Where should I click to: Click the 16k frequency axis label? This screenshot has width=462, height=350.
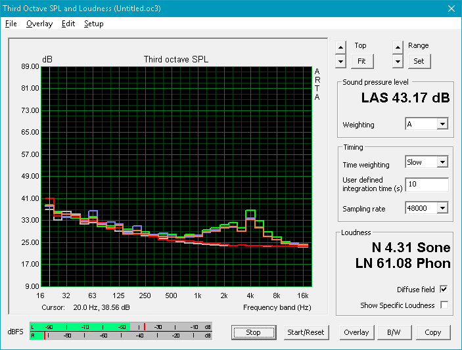pyautogui.click(x=302, y=295)
